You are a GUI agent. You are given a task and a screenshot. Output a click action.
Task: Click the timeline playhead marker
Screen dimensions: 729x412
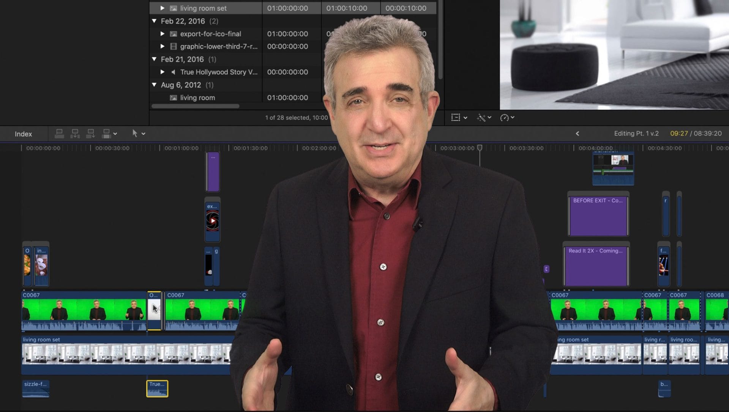480,148
